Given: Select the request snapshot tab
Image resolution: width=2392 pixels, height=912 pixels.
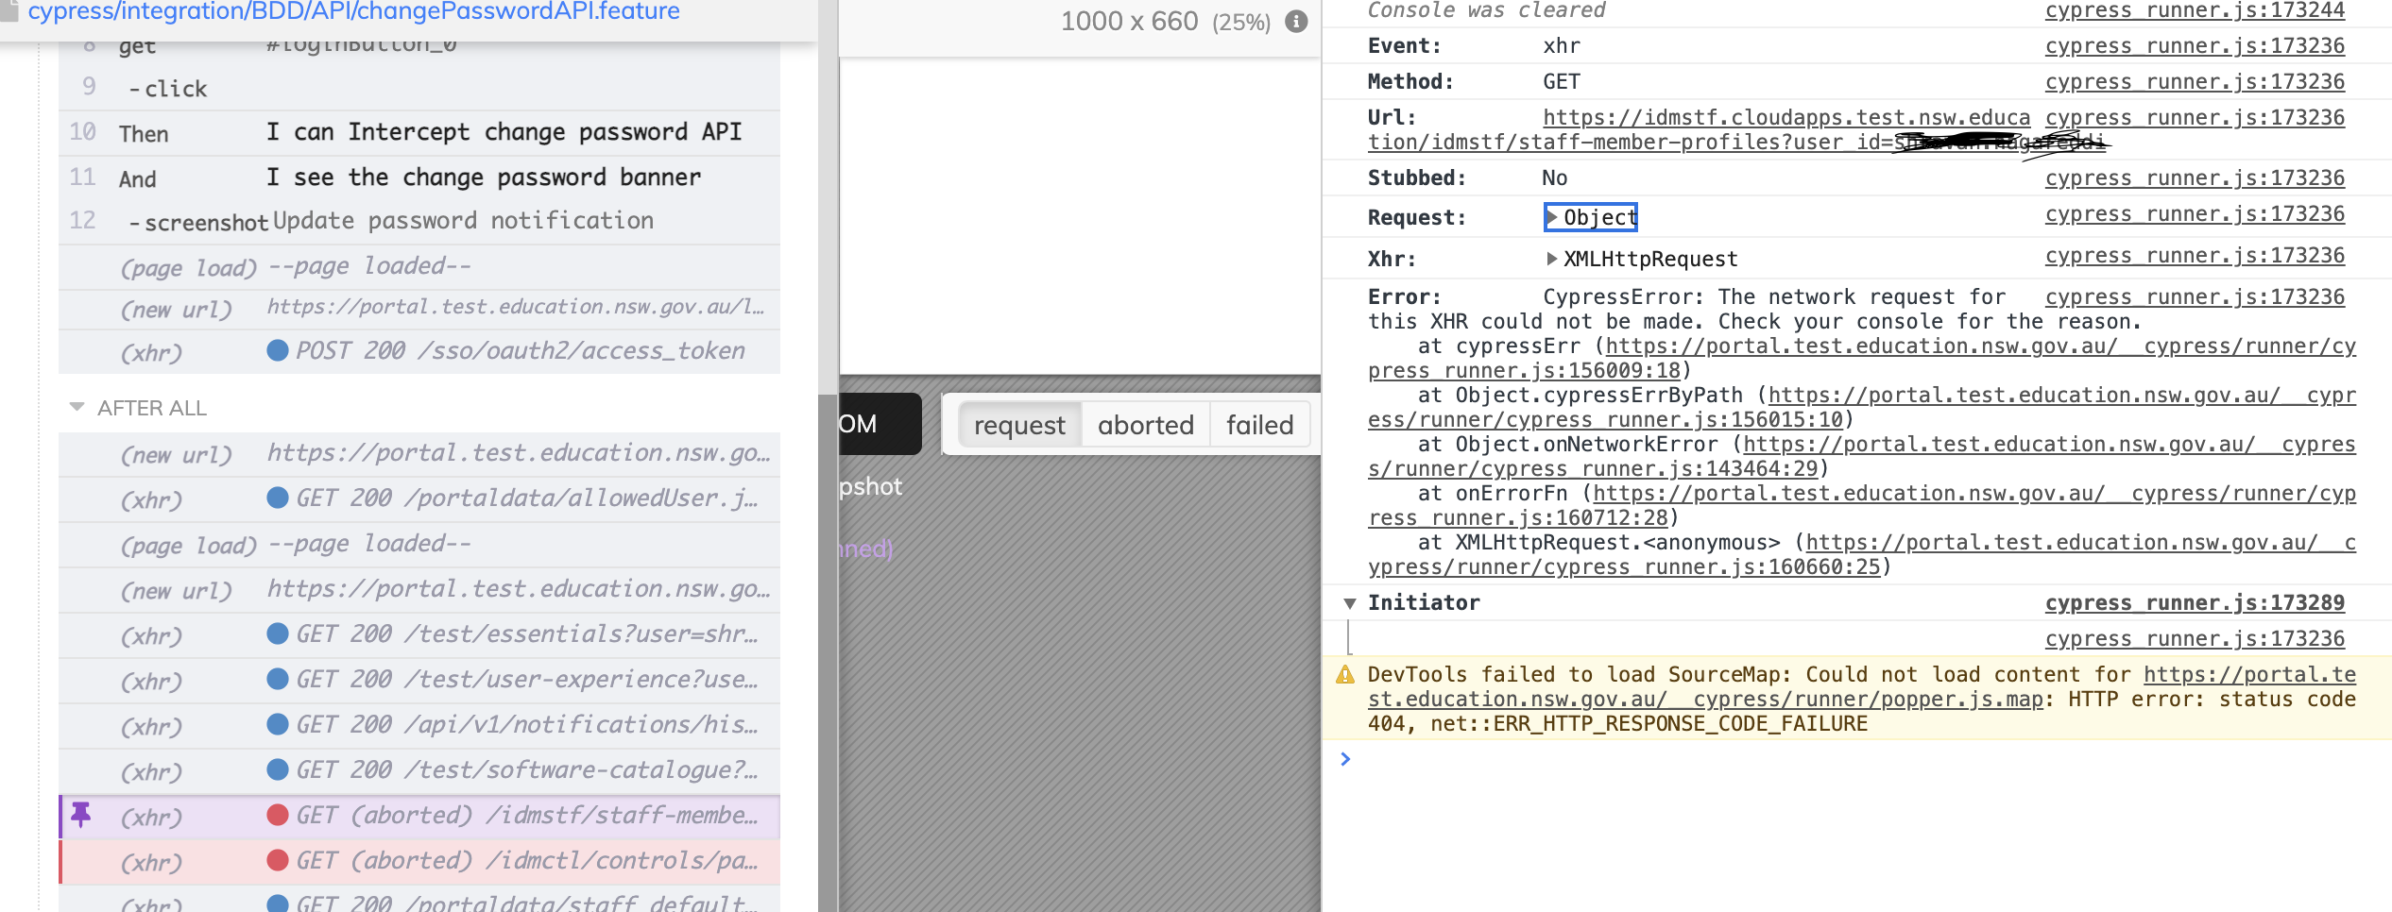Looking at the screenshot, I should point(1019,425).
